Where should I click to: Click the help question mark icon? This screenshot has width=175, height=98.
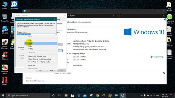165,19
